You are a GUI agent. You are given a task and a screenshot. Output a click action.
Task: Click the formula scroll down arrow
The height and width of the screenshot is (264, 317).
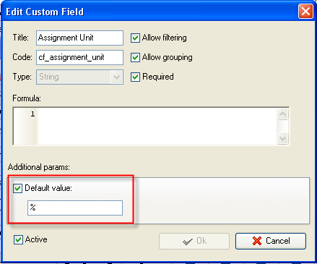pos(282,138)
